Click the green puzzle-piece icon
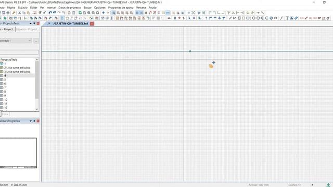Image resolution: width=333 pixels, height=187 pixels. click(5, 18)
